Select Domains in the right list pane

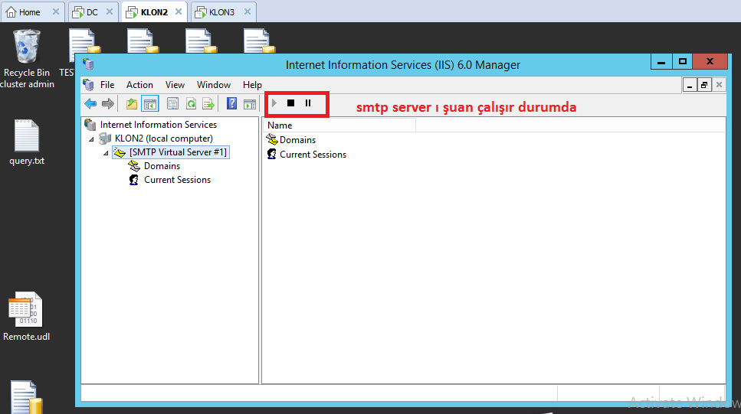pos(297,140)
